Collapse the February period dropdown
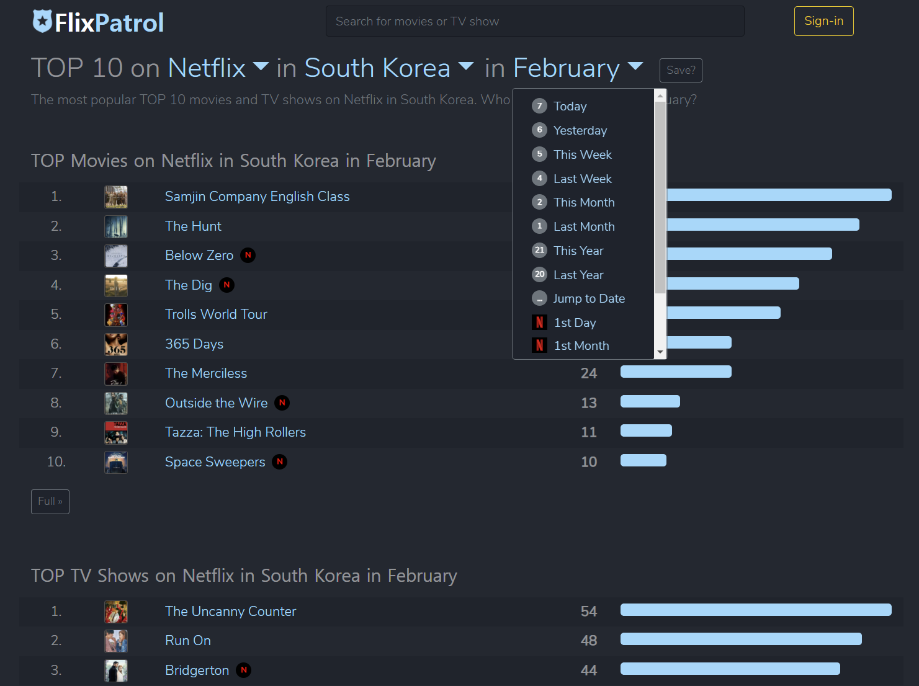Image resolution: width=919 pixels, height=686 pixels. click(578, 68)
